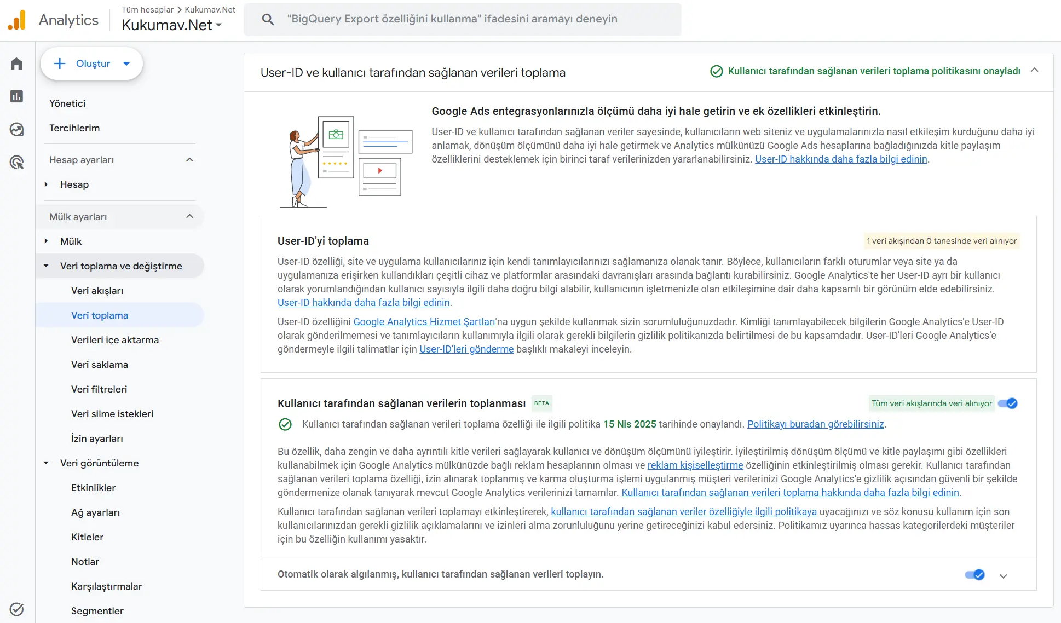Open Politikayı buradan görebilirsiniz link
1061x623 pixels.
click(816, 424)
